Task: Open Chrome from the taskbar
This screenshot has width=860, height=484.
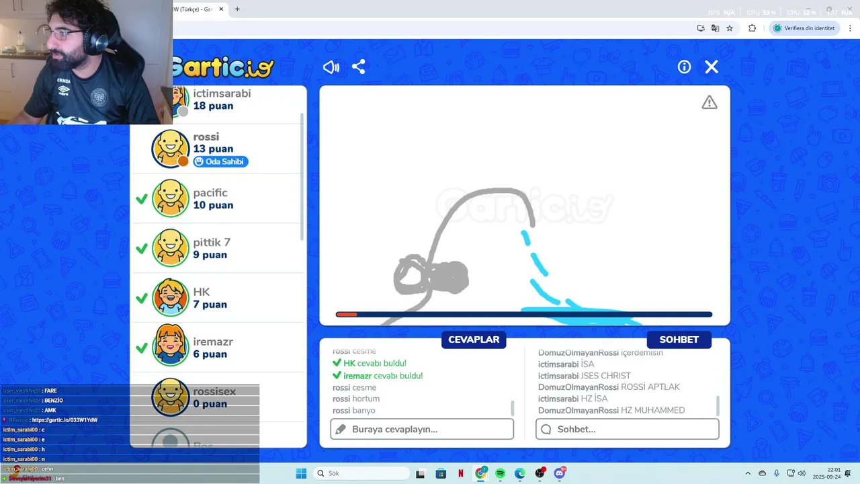Action: [x=480, y=473]
